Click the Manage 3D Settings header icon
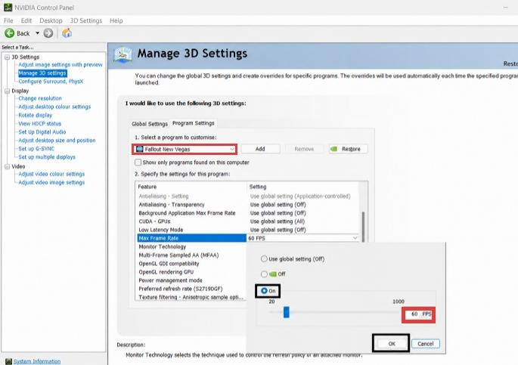Image resolution: width=518 pixels, height=365 pixels. (123, 54)
